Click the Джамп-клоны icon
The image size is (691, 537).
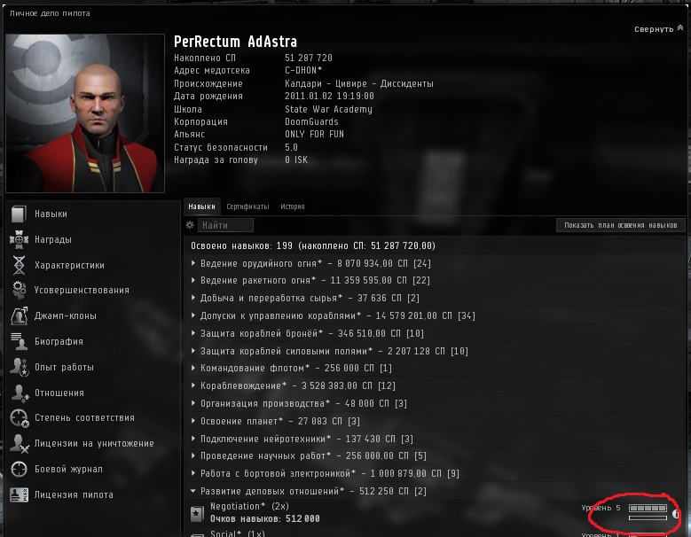point(19,315)
